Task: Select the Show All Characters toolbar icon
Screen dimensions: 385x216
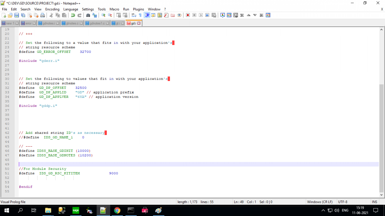Action: tap(140, 15)
